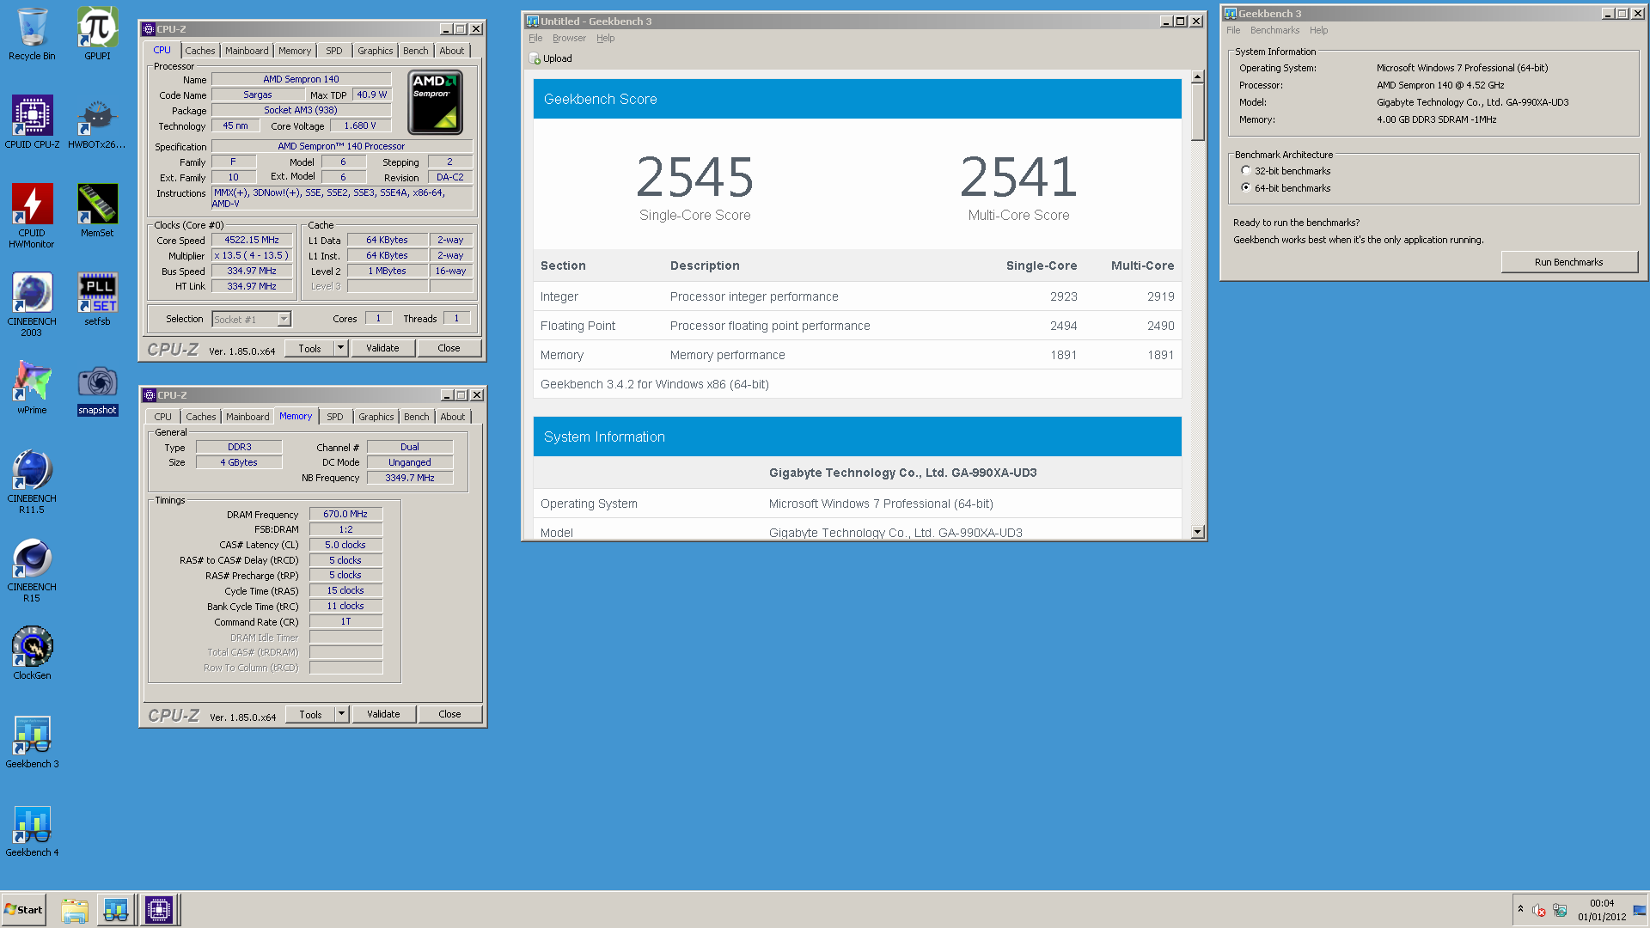Open Benchmarks menu in Geekbench 3 window
This screenshot has width=1650, height=928.
point(1274,30)
